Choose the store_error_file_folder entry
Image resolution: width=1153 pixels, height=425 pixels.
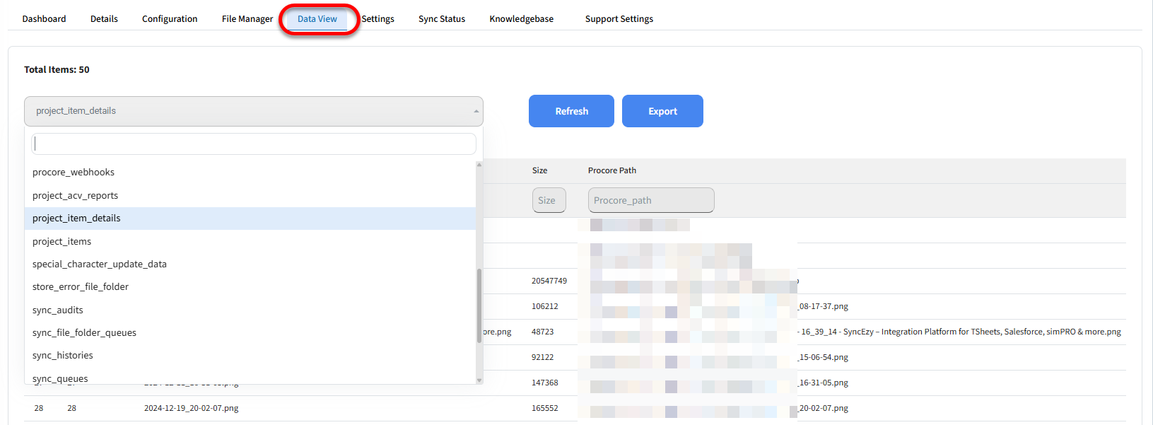point(81,287)
